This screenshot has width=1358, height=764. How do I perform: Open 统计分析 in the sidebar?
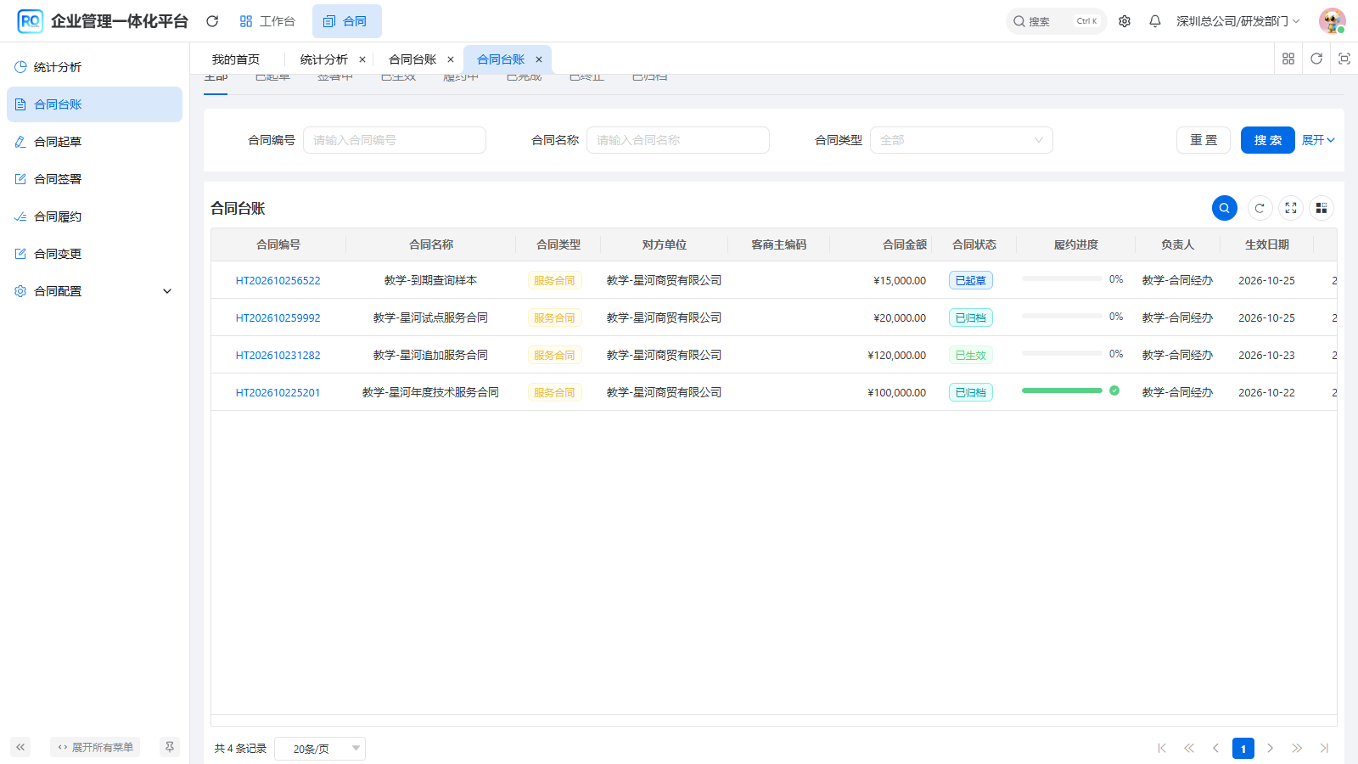pos(94,67)
